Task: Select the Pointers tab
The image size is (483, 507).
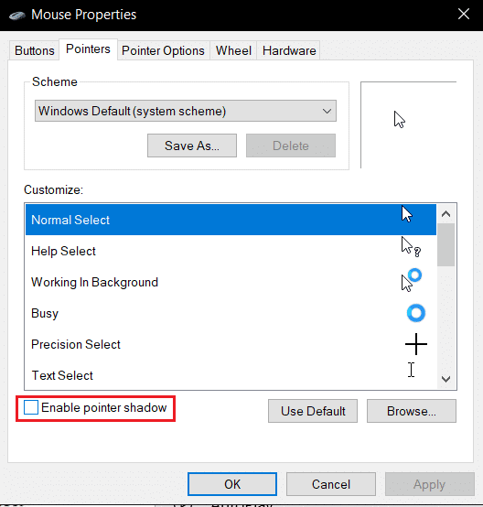Action: pyautogui.click(x=88, y=49)
